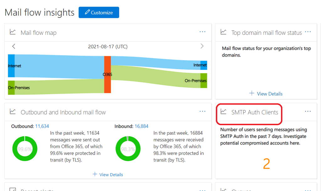This screenshot has width=321, height=191.
Task: Click the Customize button
Action: point(99,13)
